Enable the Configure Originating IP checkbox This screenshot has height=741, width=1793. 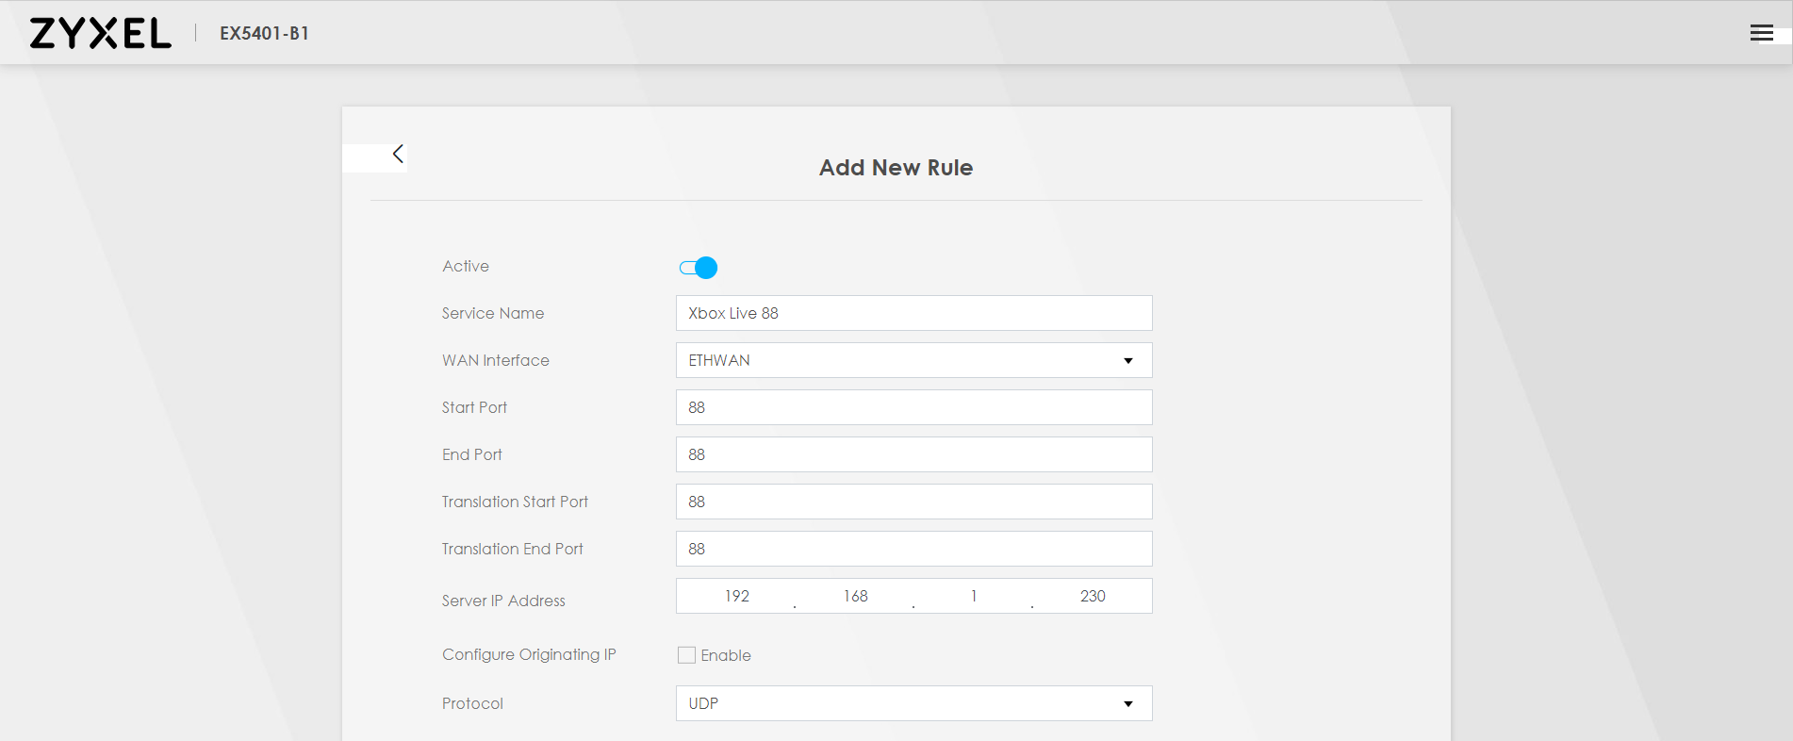click(x=686, y=655)
